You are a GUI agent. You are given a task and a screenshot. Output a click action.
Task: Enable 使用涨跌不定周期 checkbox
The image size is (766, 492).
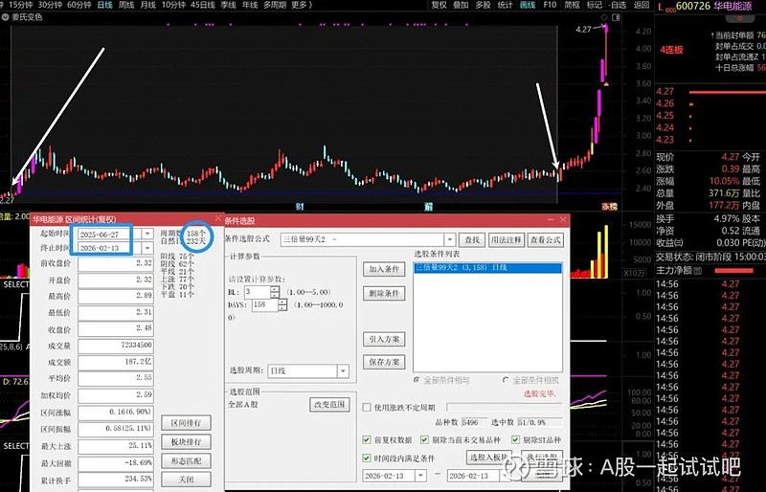367,407
